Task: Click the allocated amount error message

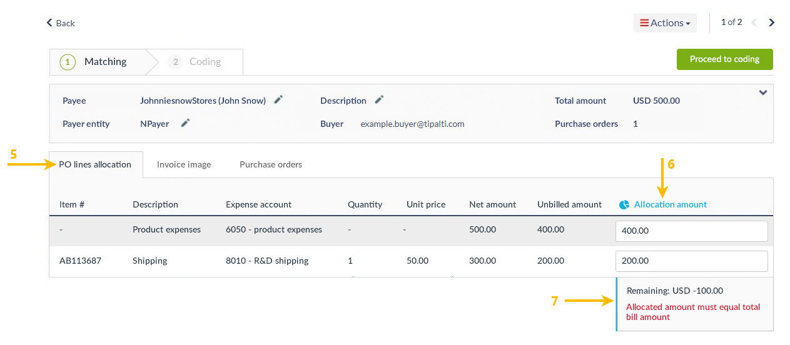Action: [x=693, y=312]
